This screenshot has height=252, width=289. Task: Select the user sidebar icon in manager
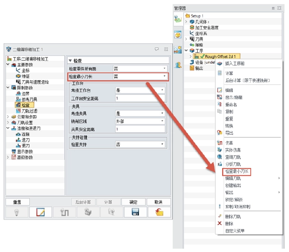[178, 65]
